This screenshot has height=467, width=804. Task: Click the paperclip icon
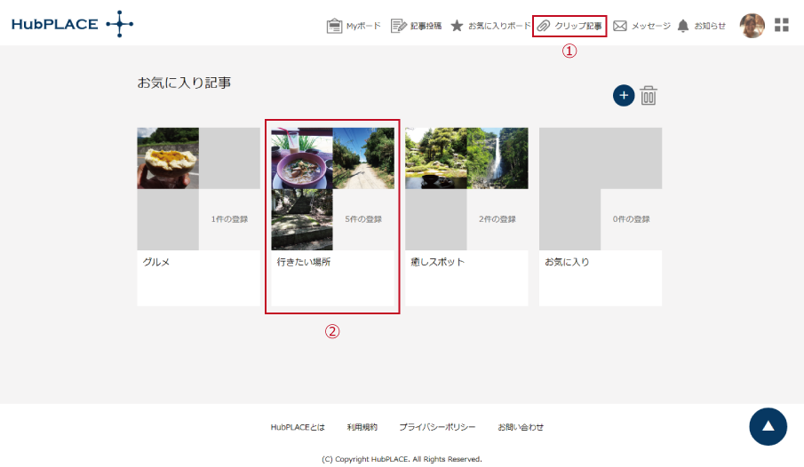click(544, 26)
